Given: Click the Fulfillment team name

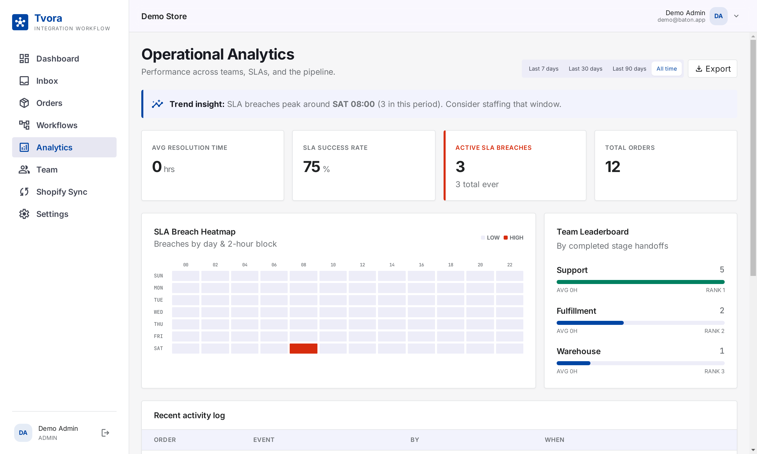Looking at the screenshot, I should click(576, 311).
